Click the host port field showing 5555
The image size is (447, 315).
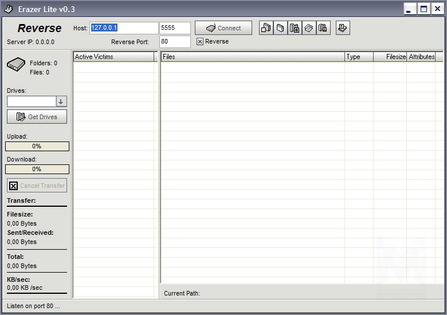(x=175, y=28)
